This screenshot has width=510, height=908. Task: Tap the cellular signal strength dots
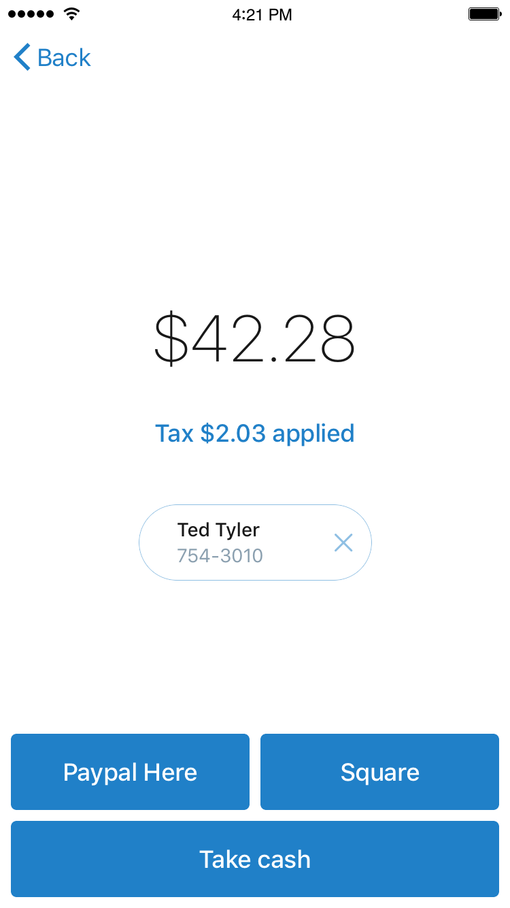pyautogui.click(x=31, y=14)
